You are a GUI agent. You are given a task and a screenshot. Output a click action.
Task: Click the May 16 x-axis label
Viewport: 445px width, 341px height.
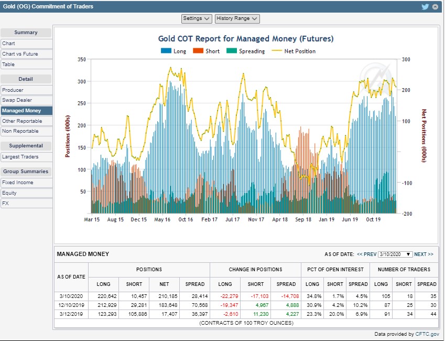tap(162, 220)
